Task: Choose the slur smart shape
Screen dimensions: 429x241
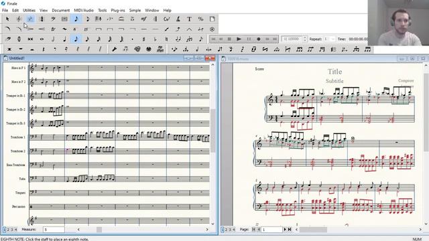Action: [x=7, y=29]
